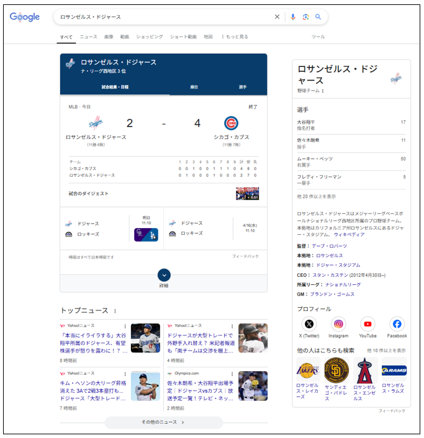Click フィードバック under the schedule card
Screen dimensions: 424x438
245,256
